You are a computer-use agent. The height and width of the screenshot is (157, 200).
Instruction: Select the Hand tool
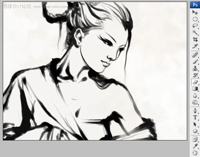click(x=195, y=153)
